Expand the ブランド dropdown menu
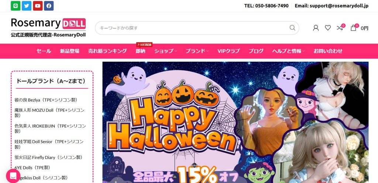Viewport: 378px width, 183px height. [197, 51]
